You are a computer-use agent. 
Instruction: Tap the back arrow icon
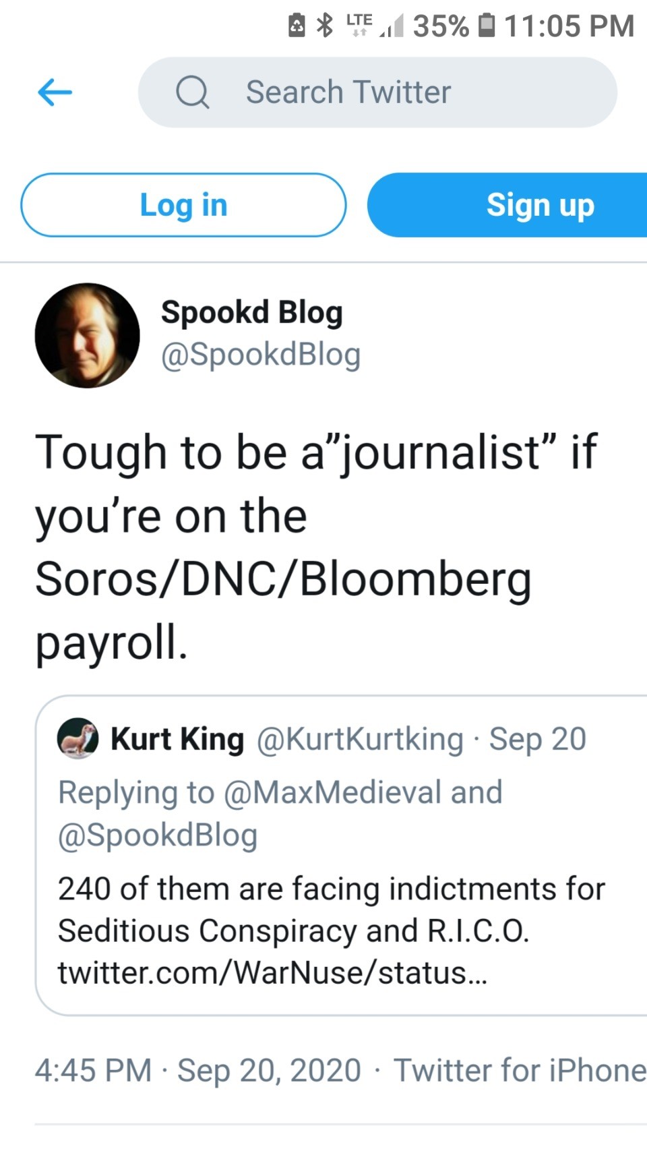click(55, 92)
